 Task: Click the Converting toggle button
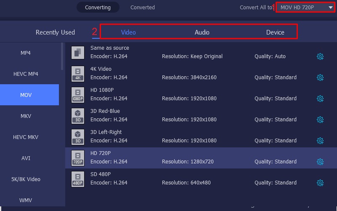[98, 8]
